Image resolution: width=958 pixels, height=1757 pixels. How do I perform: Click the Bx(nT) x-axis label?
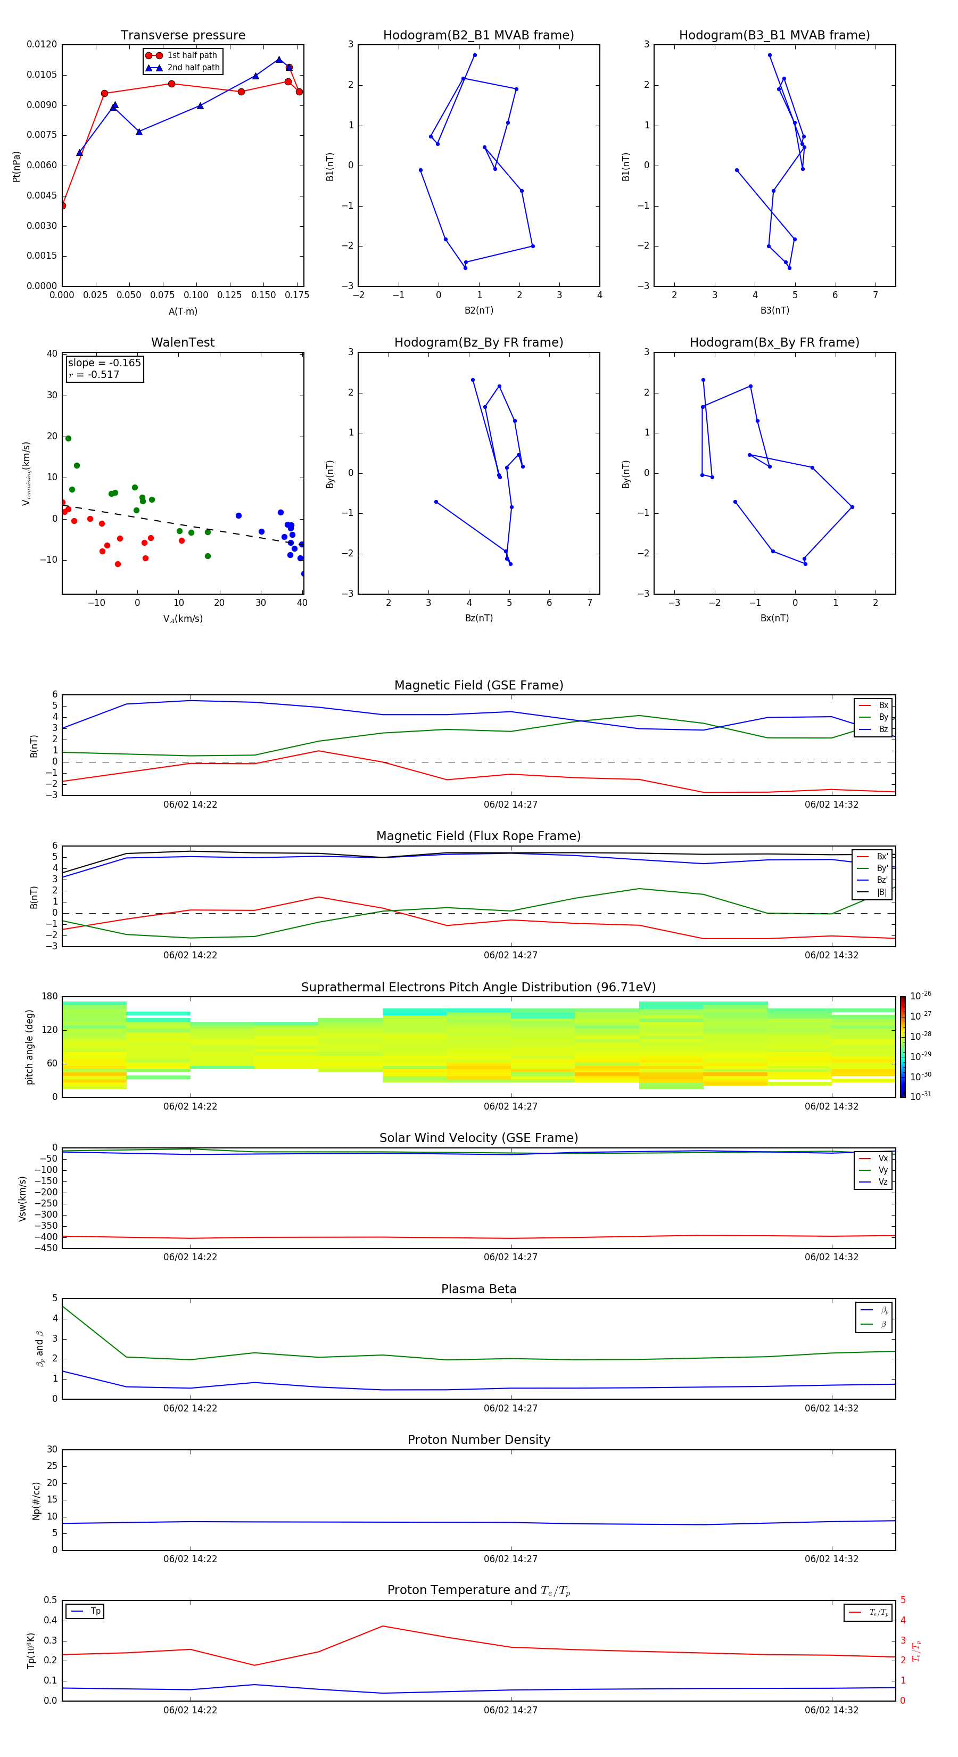[x=774, y=618]
